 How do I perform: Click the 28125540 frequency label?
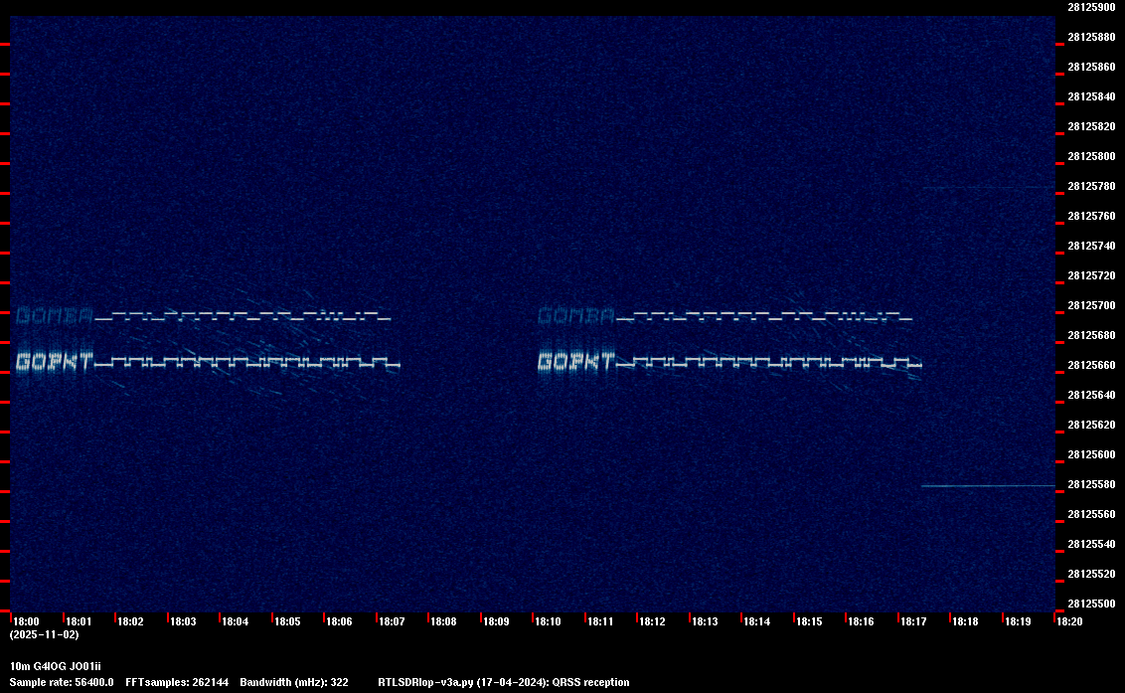(x=1091, y=544)
